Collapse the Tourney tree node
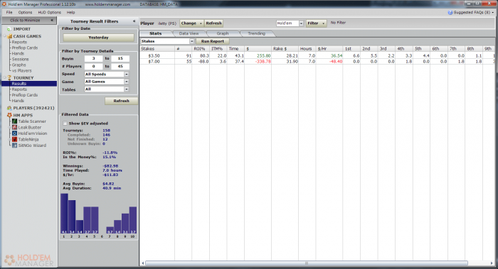This screenshot has width=498, height=269. click(4, 77)
